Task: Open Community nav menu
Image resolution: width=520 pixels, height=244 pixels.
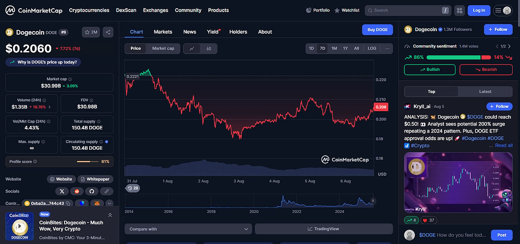Action: tap(188, 10)
